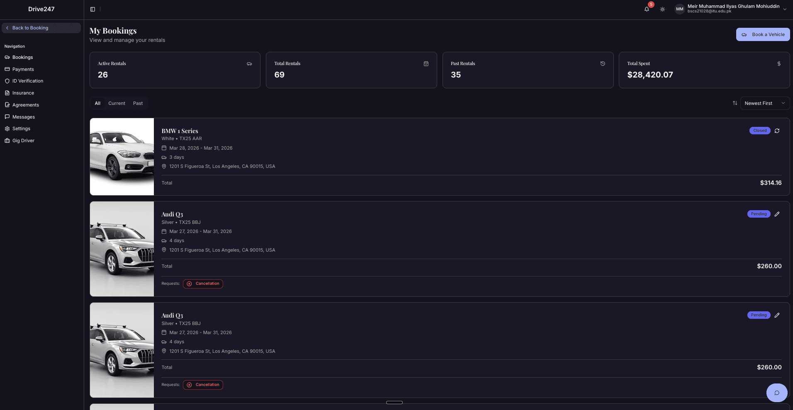The width and height of the screenshot is (793, 410).
Task: Toggle the sidebar collapse icon
Action: pyautogui.click(x=92, y=9)
